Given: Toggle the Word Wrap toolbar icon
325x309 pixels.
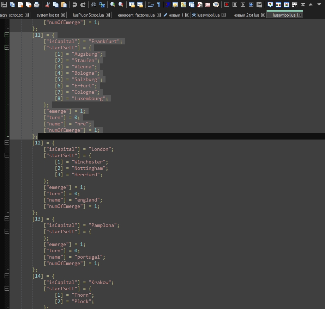Looking at the screenshot, I should tap(151, 5).
